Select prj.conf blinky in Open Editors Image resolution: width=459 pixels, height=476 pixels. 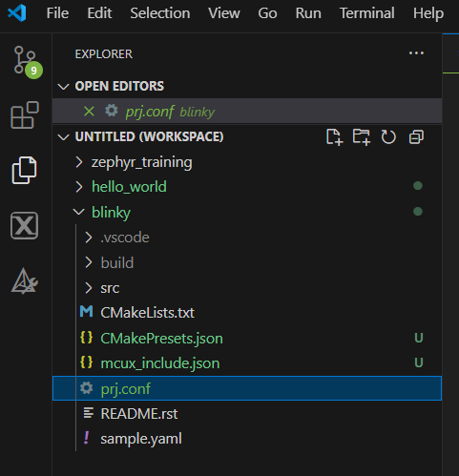247,111
